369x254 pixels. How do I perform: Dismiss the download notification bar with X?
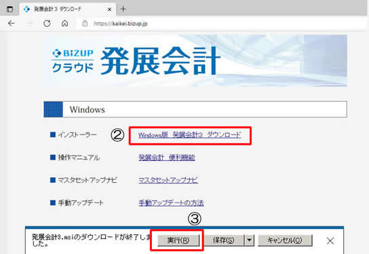[x=330, y=241]
